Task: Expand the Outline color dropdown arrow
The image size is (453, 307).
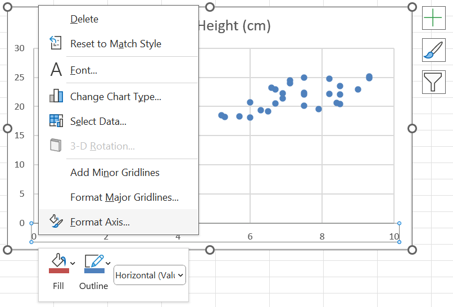Action: point(107,263)
